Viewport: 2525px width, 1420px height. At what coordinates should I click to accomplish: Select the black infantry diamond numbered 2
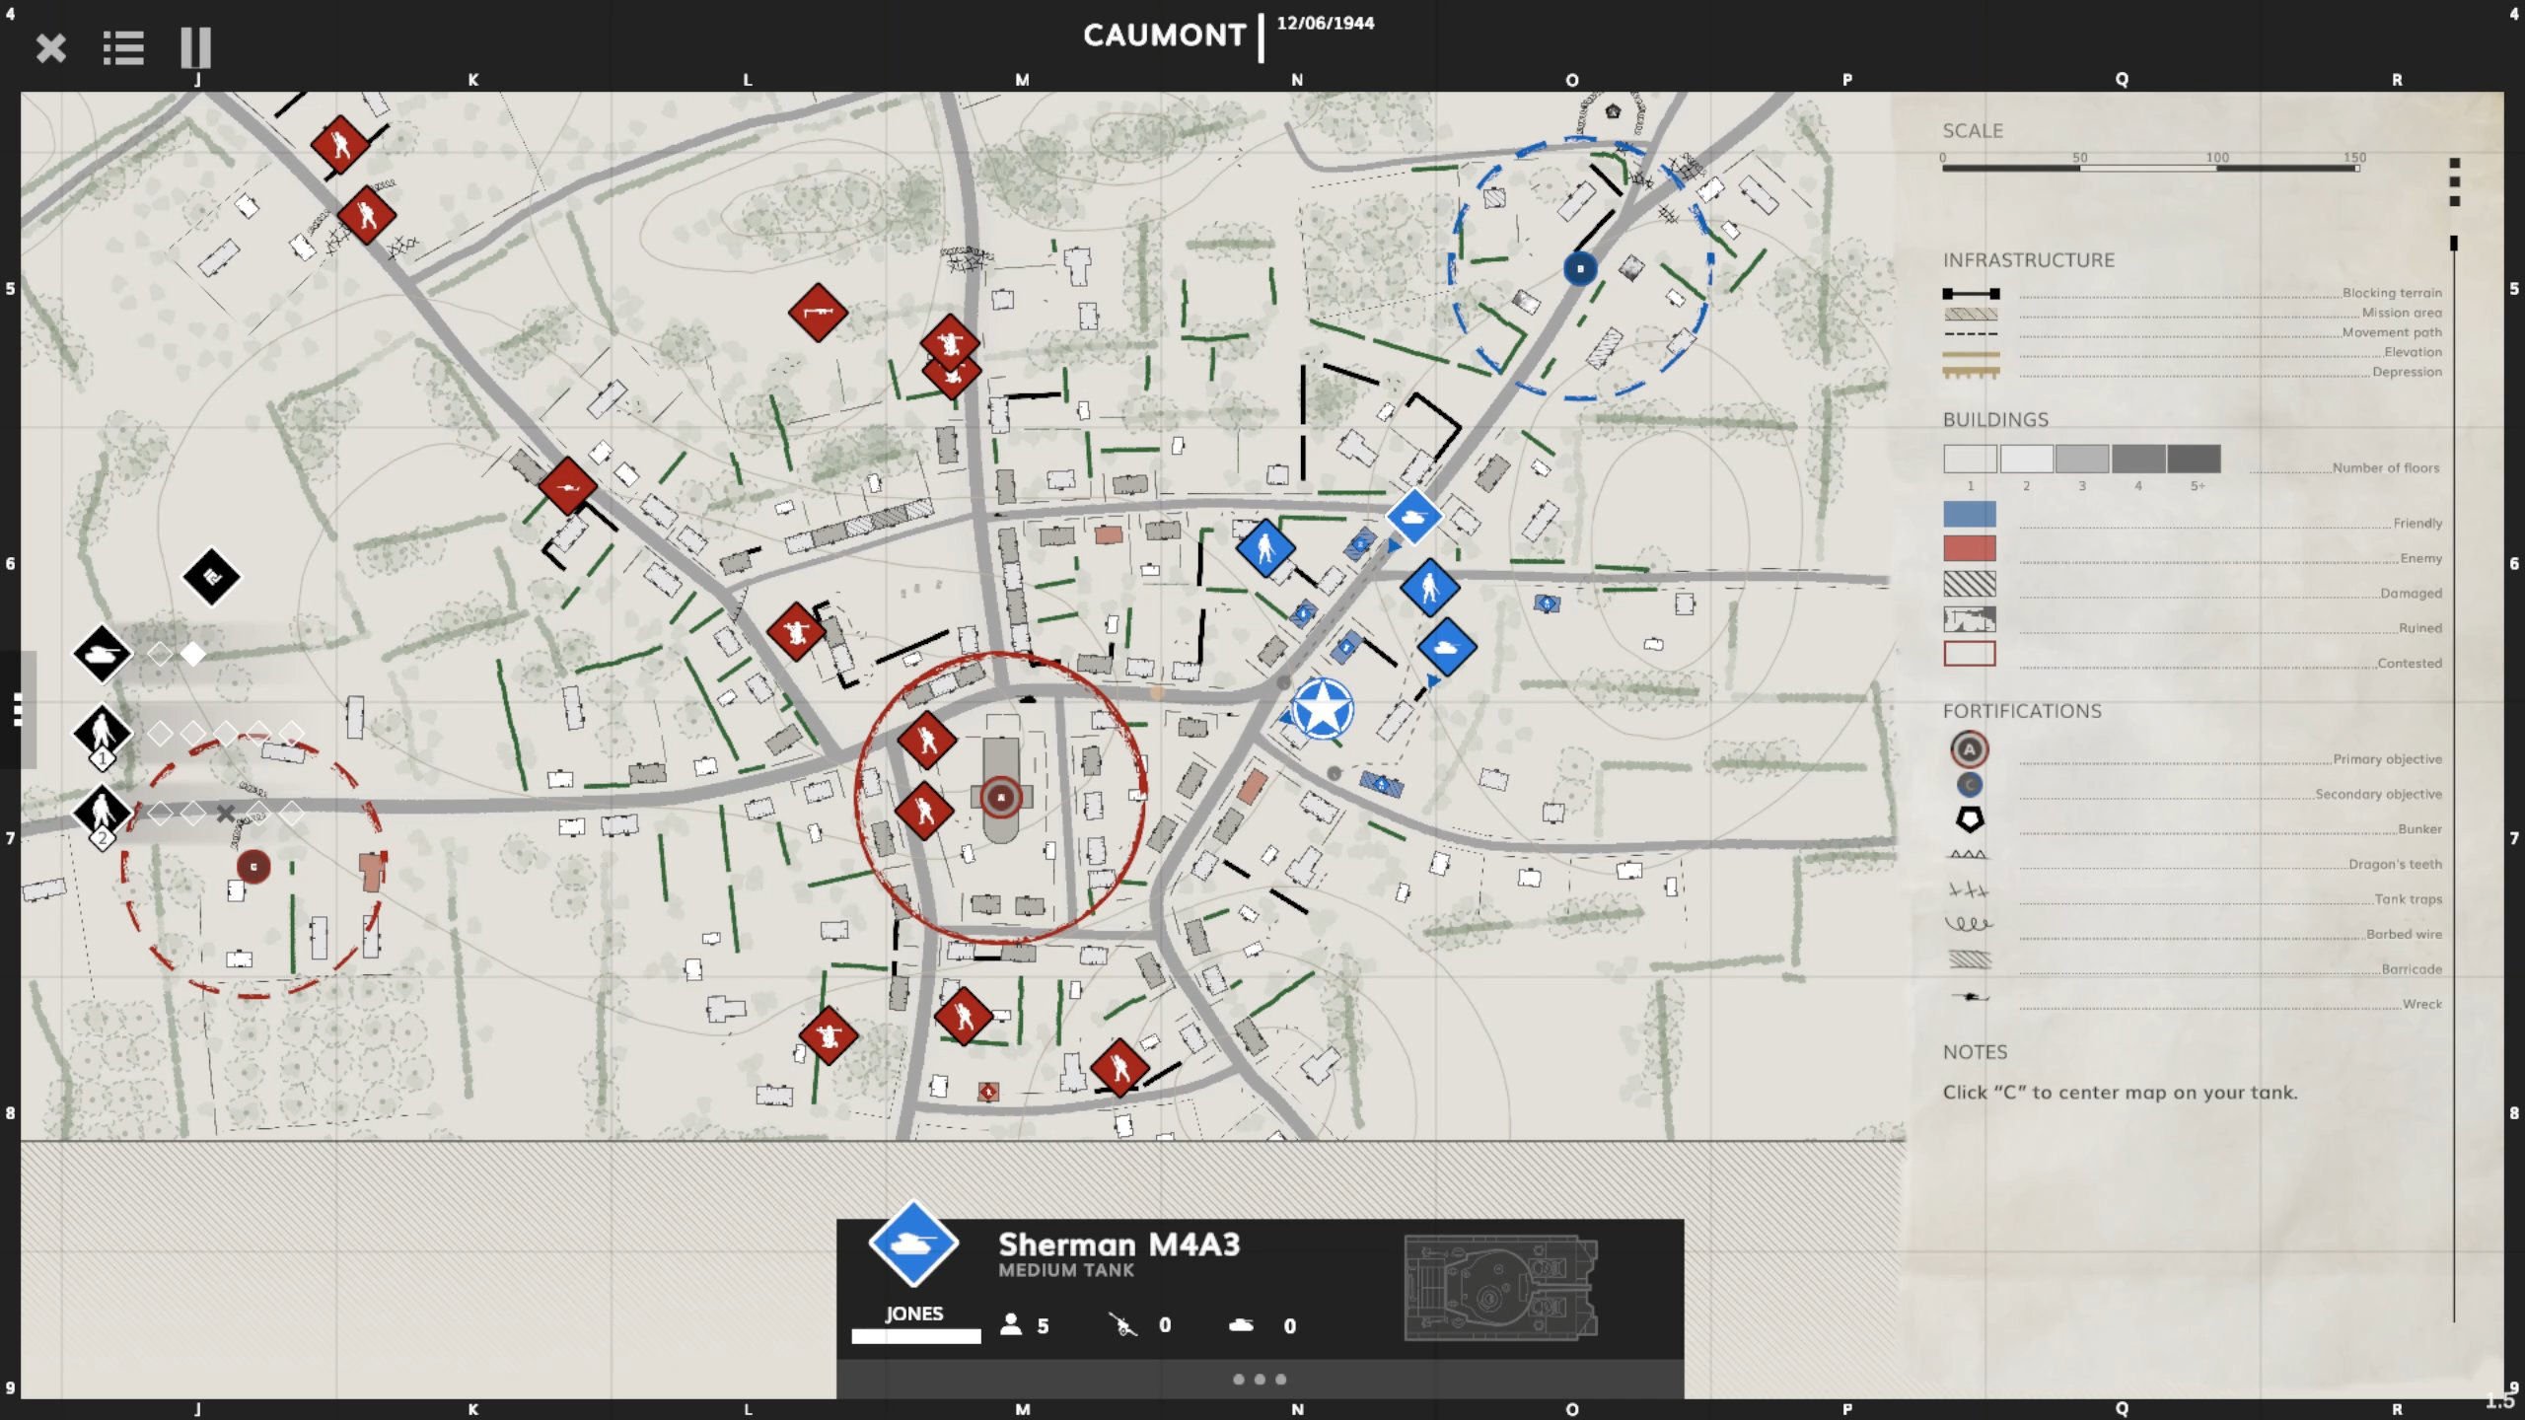coord(102,814)
